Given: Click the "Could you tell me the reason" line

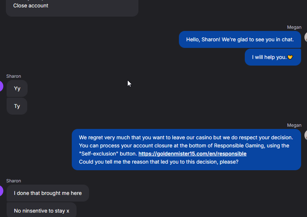Looking at the screenshot, I should click(159, 162).
